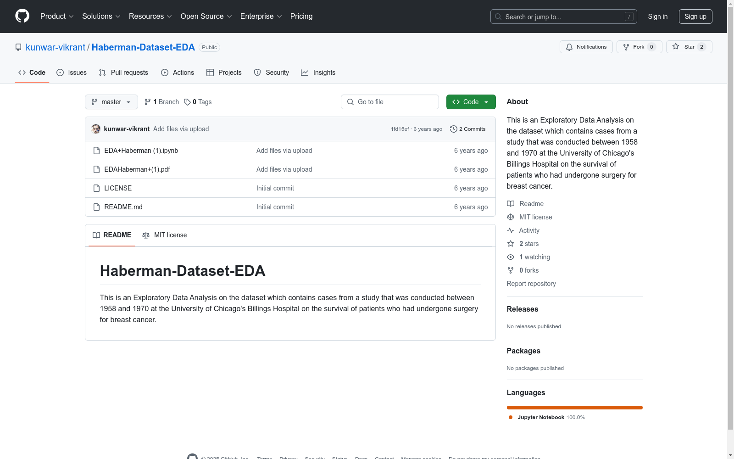The image size is (734, 459).
Task: Switch to the Issues tab
Action: coord(72,73)
